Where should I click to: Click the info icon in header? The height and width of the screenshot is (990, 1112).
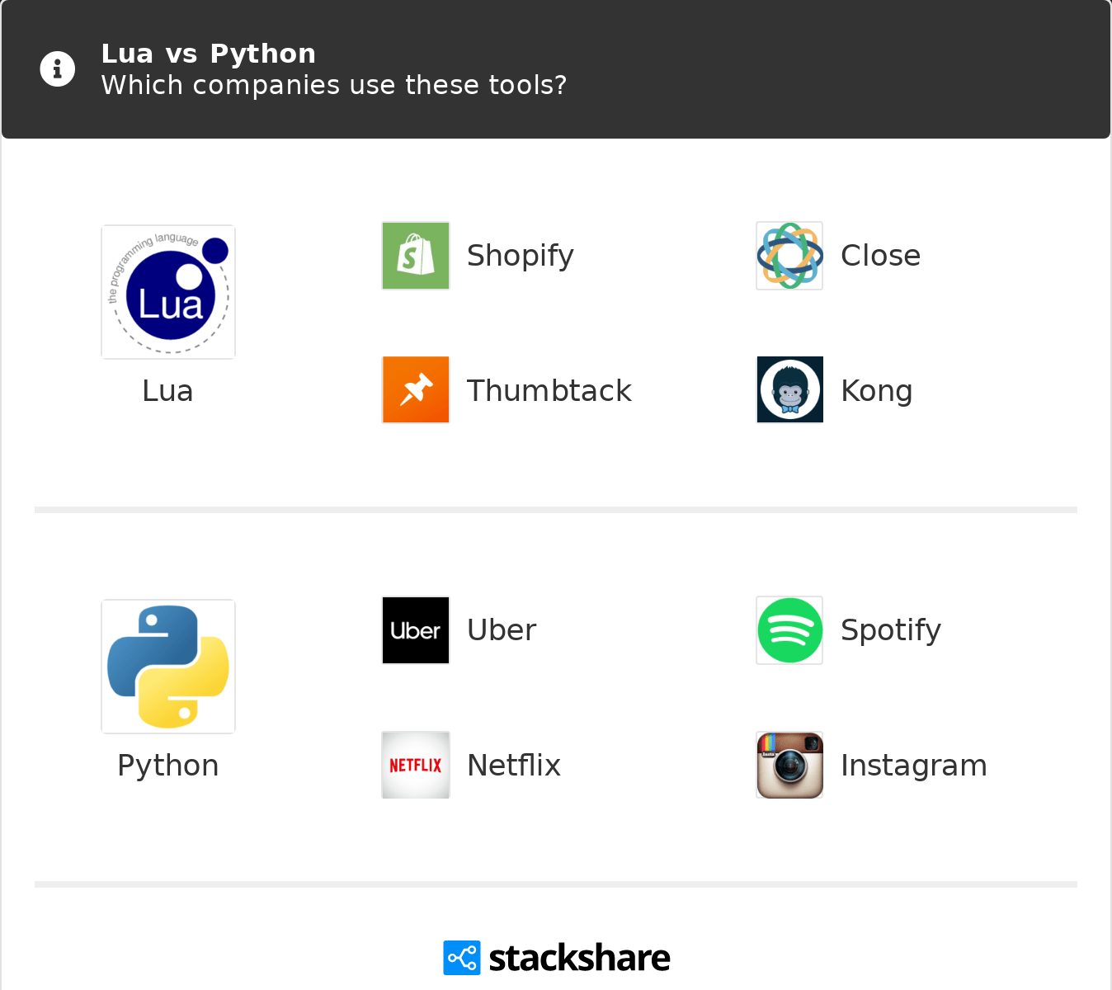(58, 69)
